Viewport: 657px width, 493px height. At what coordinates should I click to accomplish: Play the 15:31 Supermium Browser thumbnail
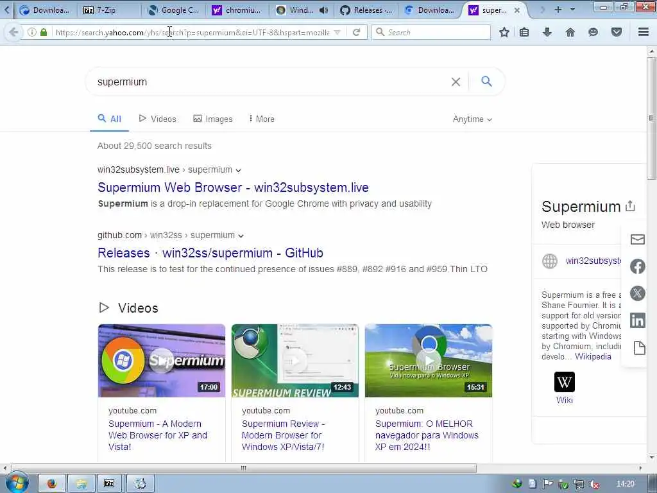pyautogui.click(x=428, y=361)
